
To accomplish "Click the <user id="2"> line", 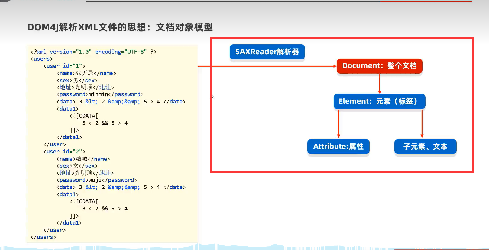I will (64, 152).
